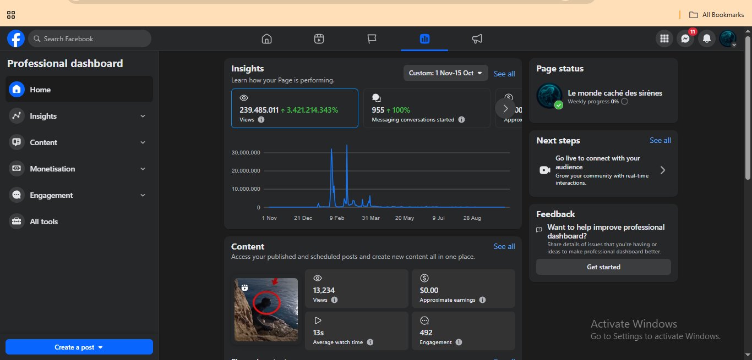Open the account profile avatar menu
This screenshot has height=360, width=752.
[x=728, y=38]
